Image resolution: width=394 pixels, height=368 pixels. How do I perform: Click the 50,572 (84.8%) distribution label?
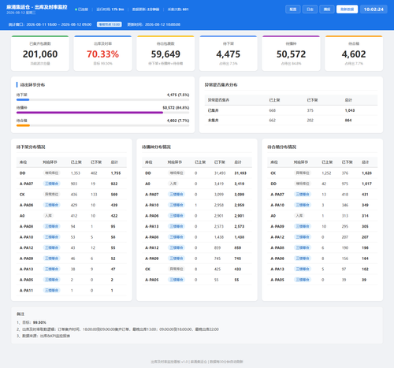coord(176,108)
